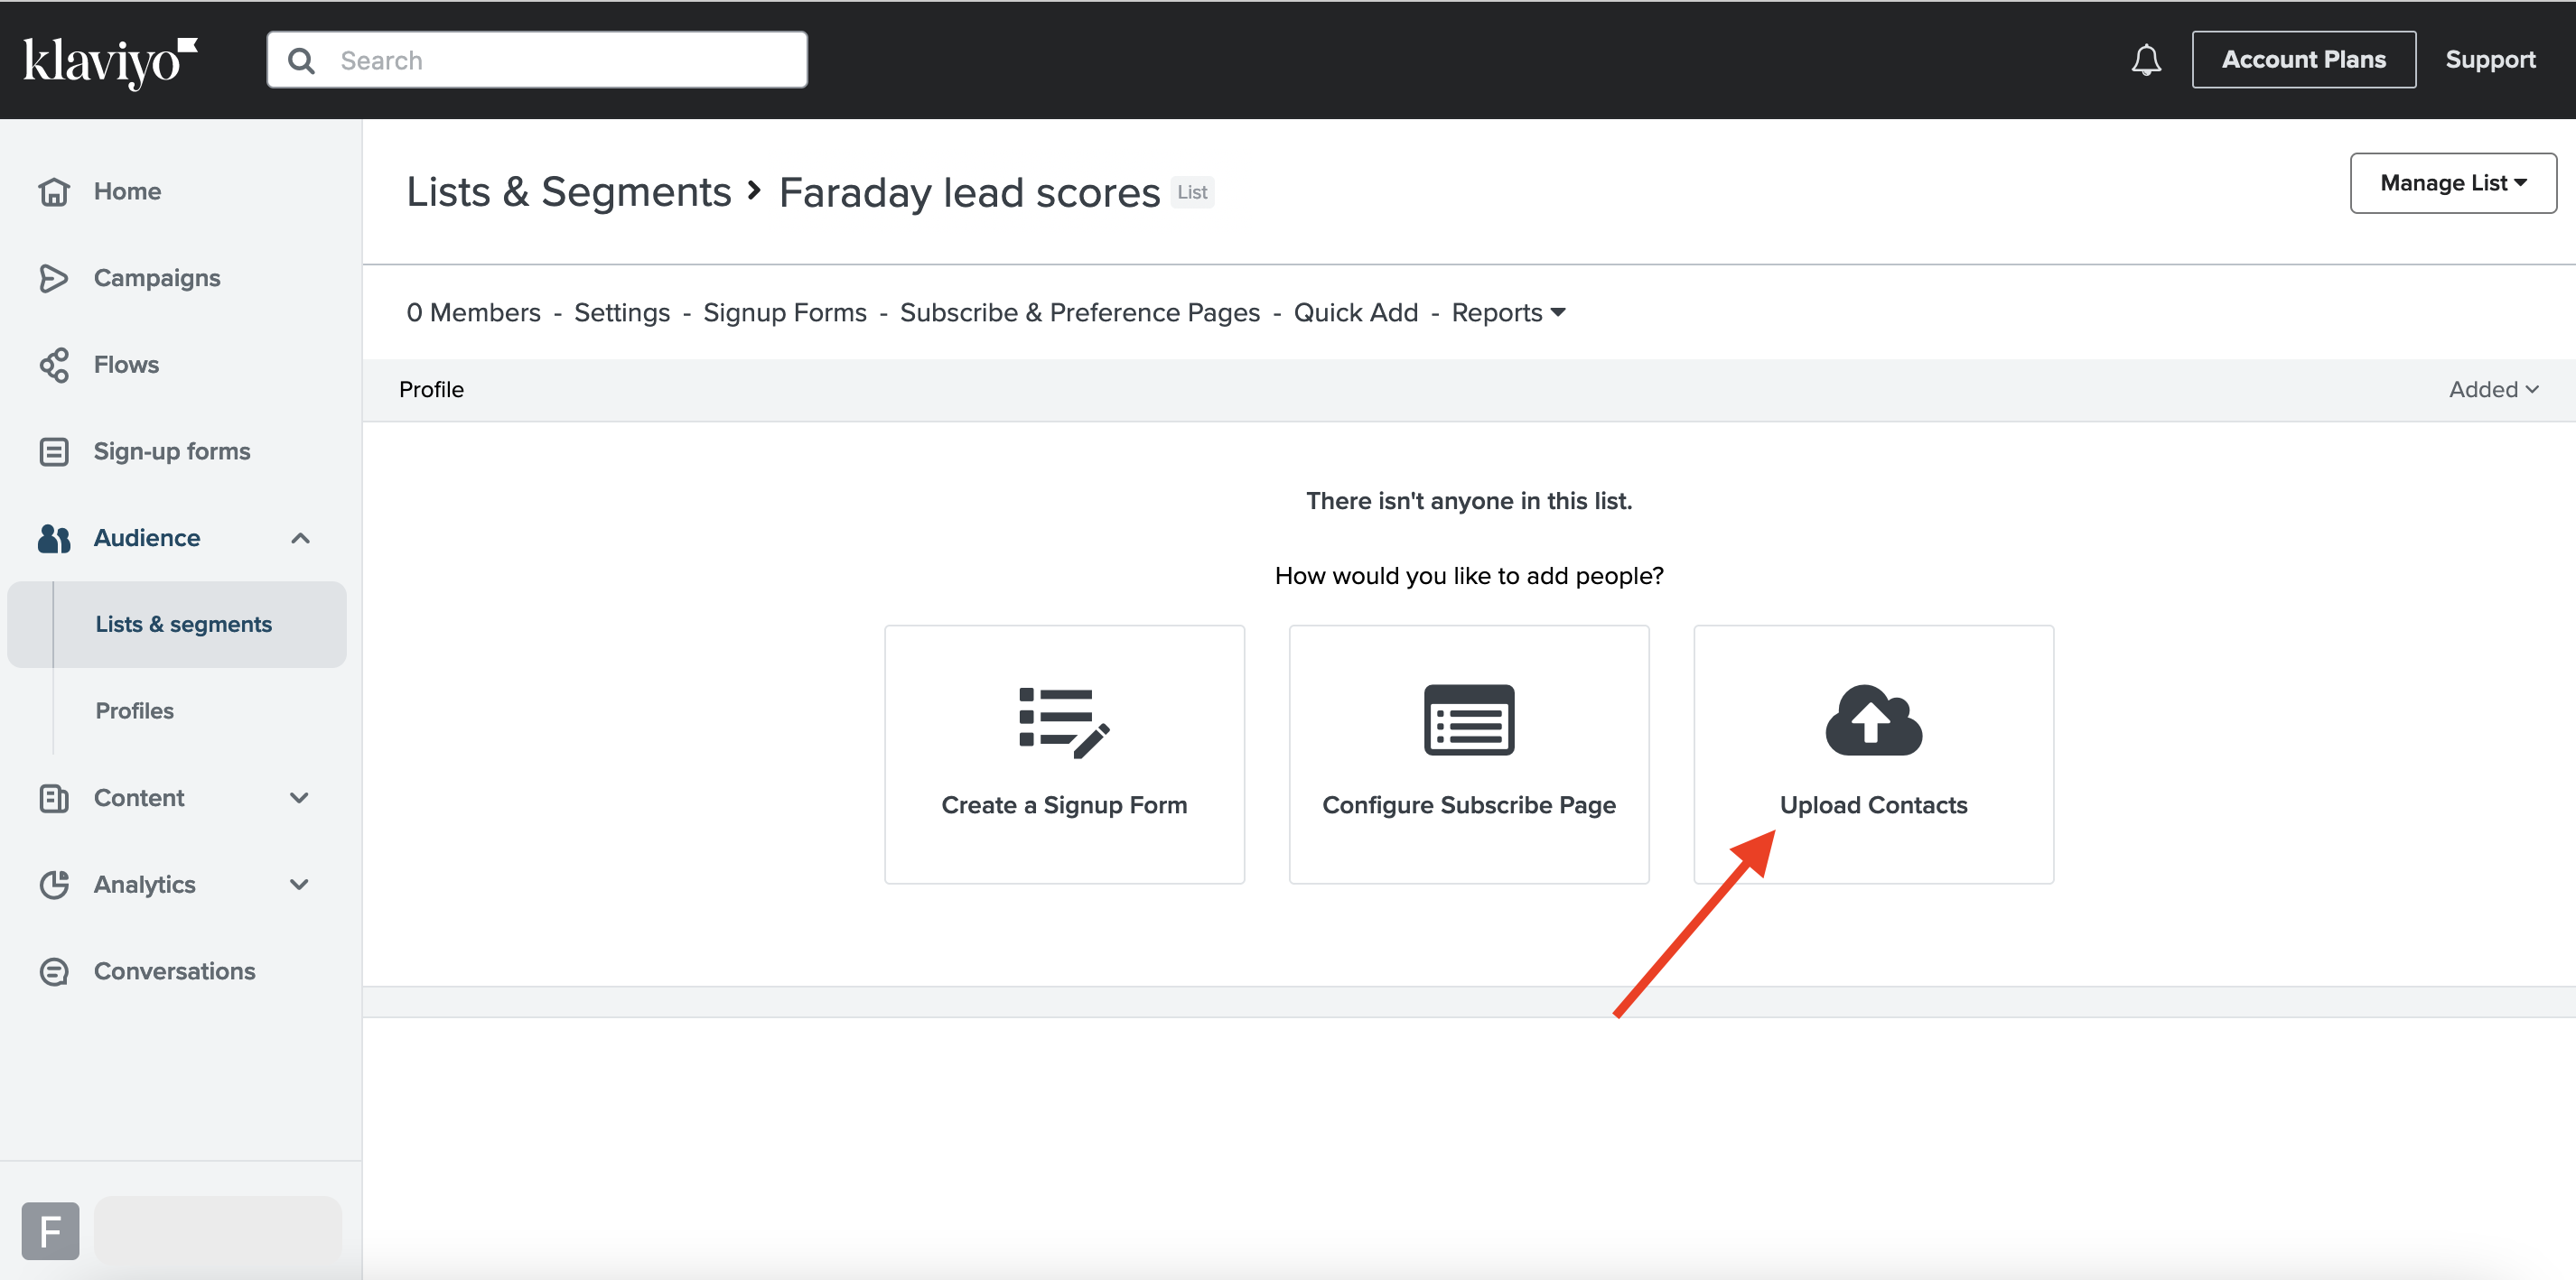
Task: Select Content in the sidebar
Action: (139, 797)
